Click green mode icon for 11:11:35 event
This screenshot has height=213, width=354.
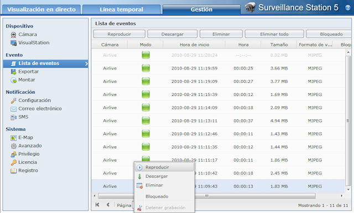coord(145,147)
